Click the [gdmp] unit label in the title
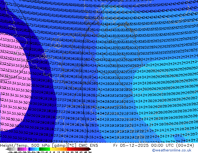 [x=60, y=146]
